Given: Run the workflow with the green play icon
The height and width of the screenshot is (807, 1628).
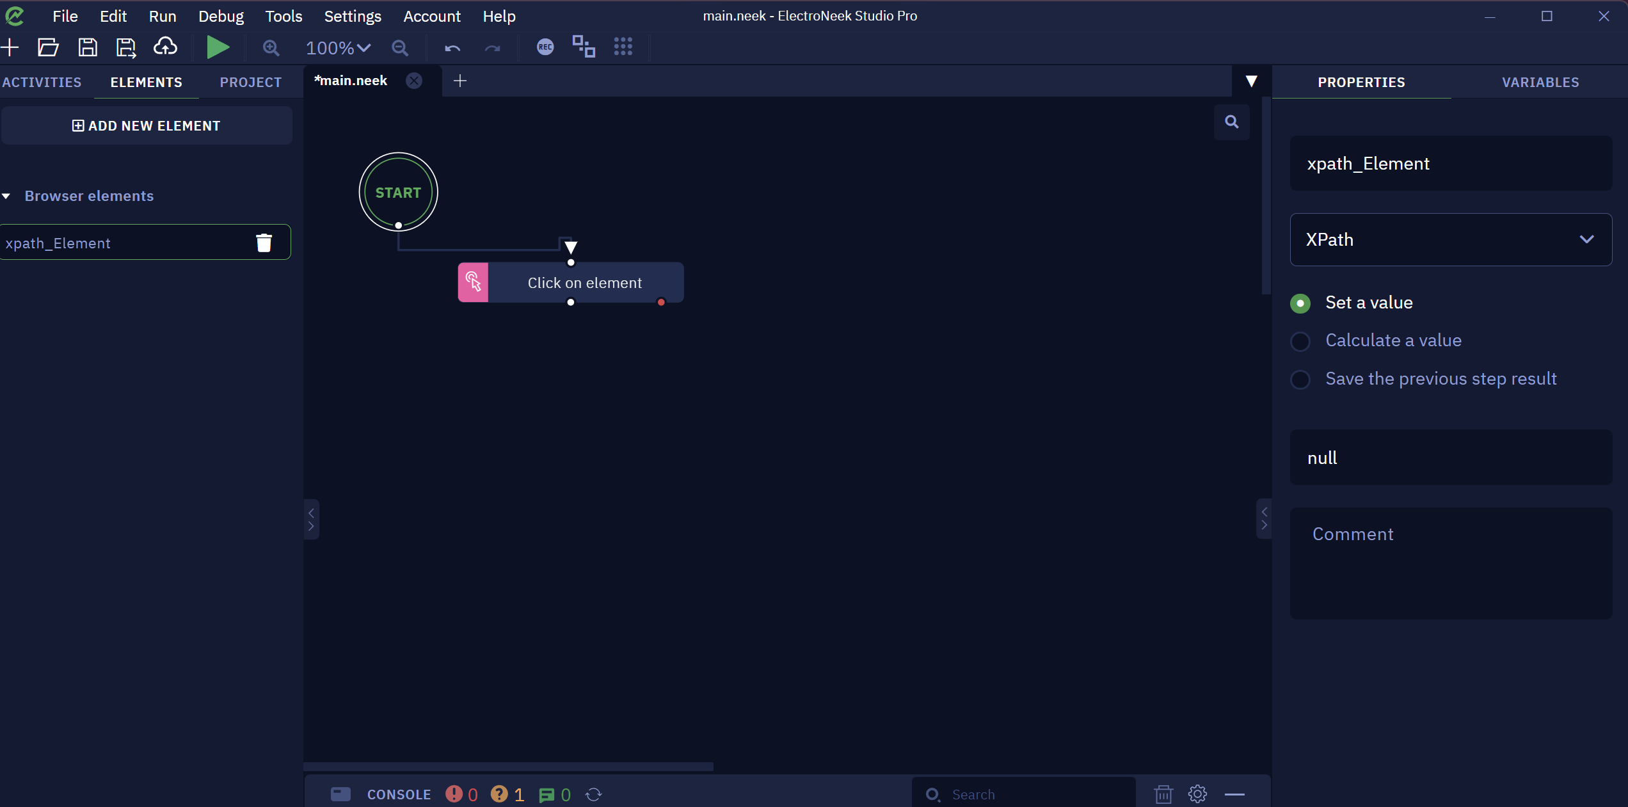Looking at the screenshot, I should pyautogui.click(x=218, y=48).
